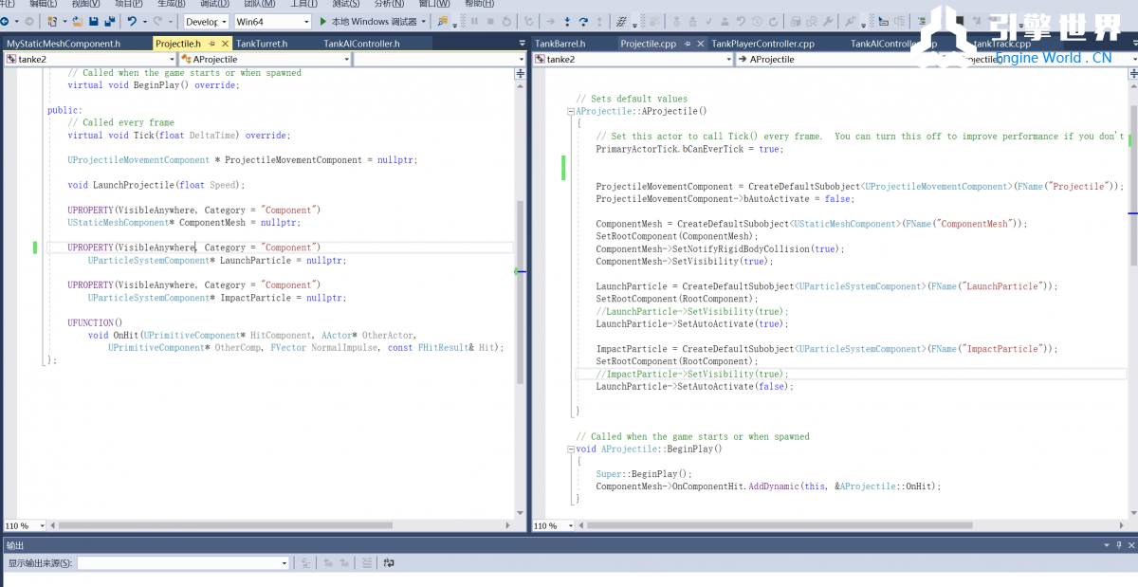Activate the Projectile.cpp tab

click(649, 44)
